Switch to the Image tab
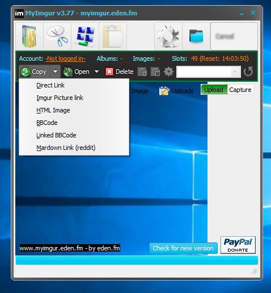The width and height of the screenshot is (271, 293). [x=140, y=91]
